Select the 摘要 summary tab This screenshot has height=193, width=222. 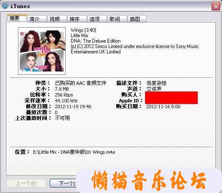pos(17,18)
